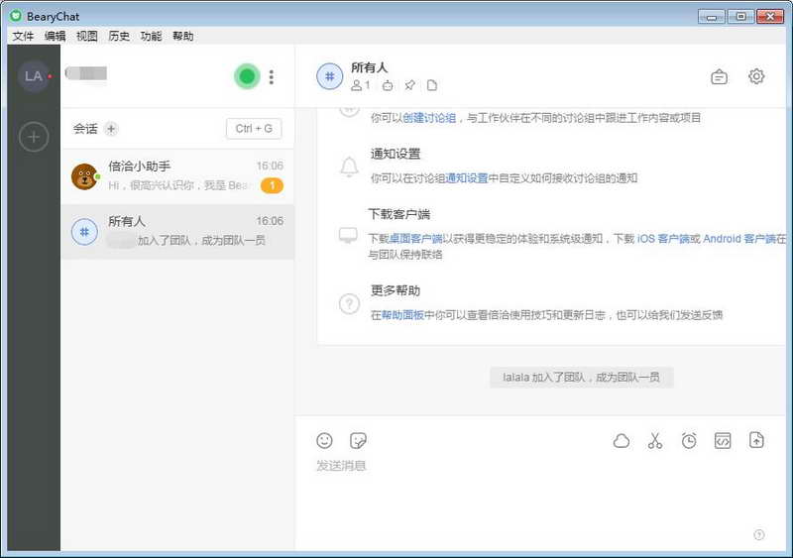Click the 帮助面板 link
Image resolution: width=793 pixels, height=558 pixels.
coord(402,315)
